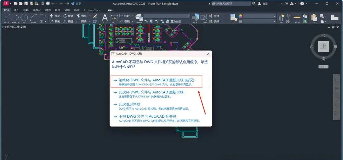The height and width of the screenshot is (160, 343).
Task: Click the Group objects icon
Action: [281, 18]
